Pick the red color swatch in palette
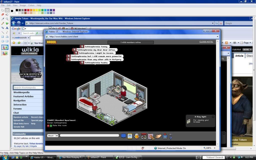Screen dimensions: 256x160 point(28,10)
